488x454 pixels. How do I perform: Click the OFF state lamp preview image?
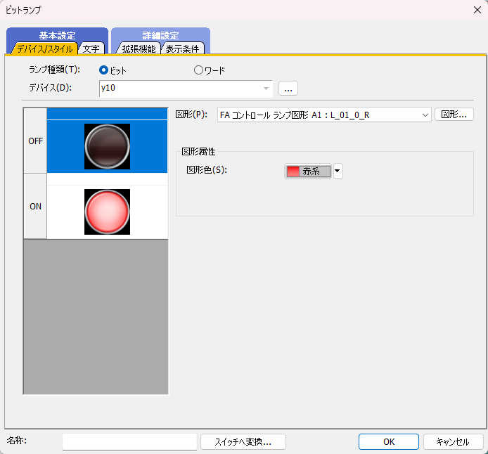107,146
